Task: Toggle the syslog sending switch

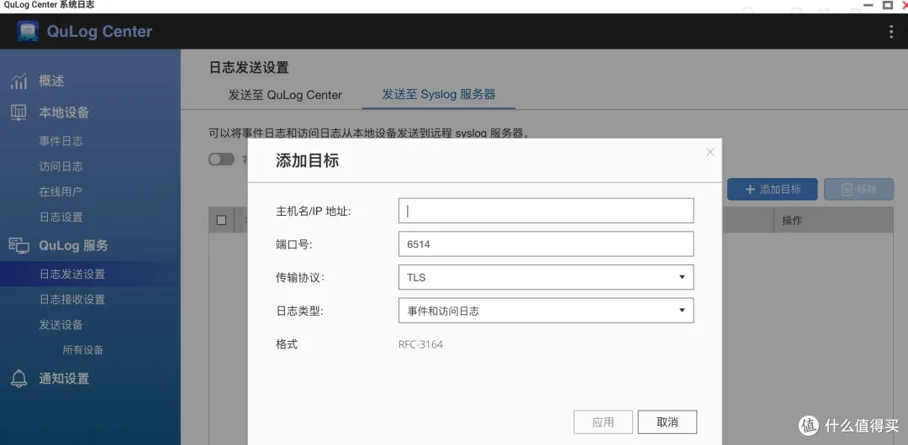Action: coord(221,160)
